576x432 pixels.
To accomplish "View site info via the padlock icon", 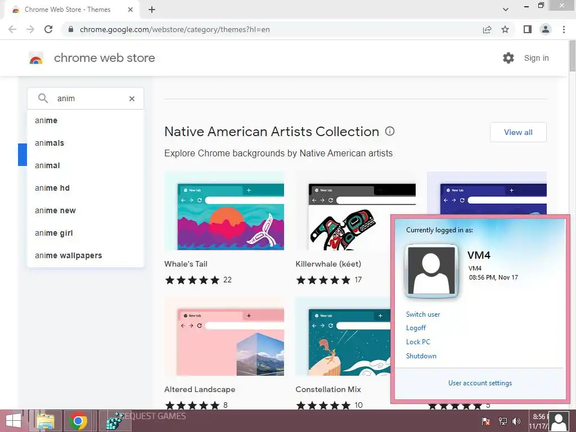I will [71, 29].
